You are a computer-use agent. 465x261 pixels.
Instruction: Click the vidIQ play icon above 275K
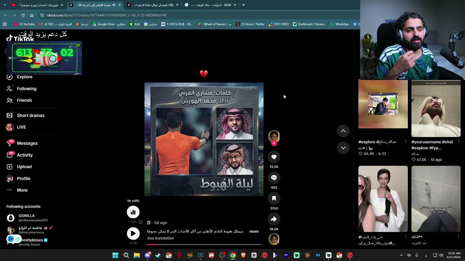(133, 233)
